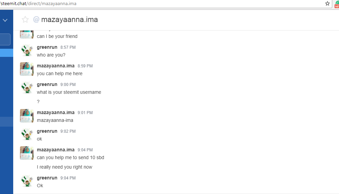Open mazayaanna.ima's avatar on the 8:59 PM message
The image size is (339, 194).
tap(27, 69)
